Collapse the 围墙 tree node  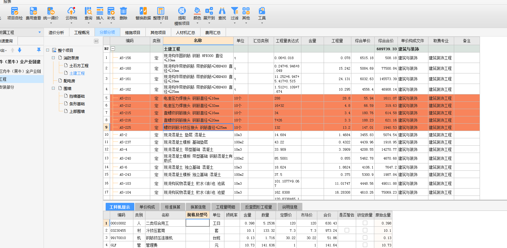point(53,88)
